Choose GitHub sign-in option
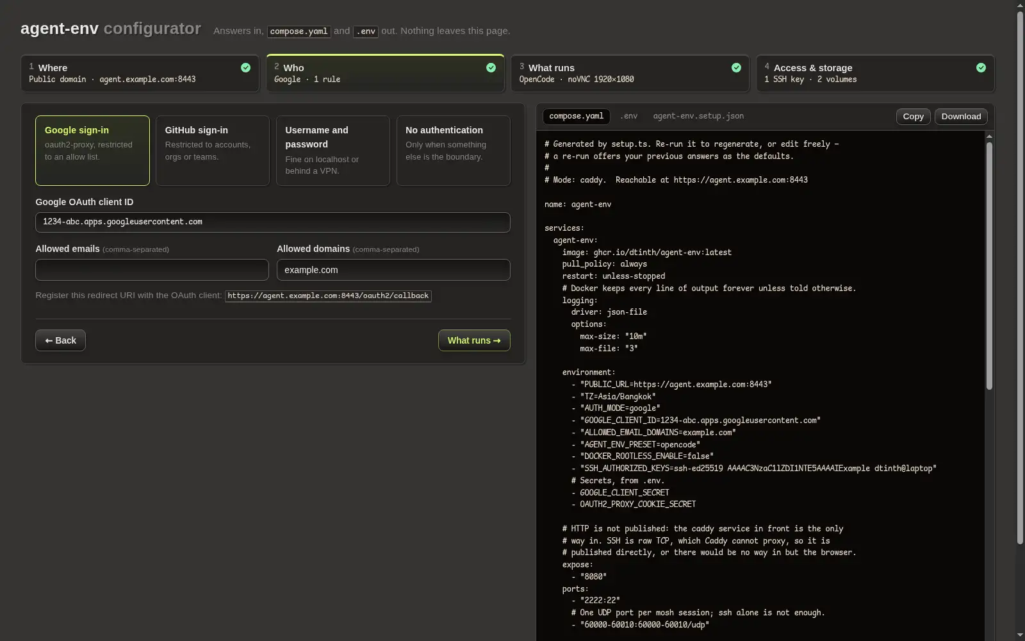The width and height of the screenshot is (1025, 641). (213, 151)
